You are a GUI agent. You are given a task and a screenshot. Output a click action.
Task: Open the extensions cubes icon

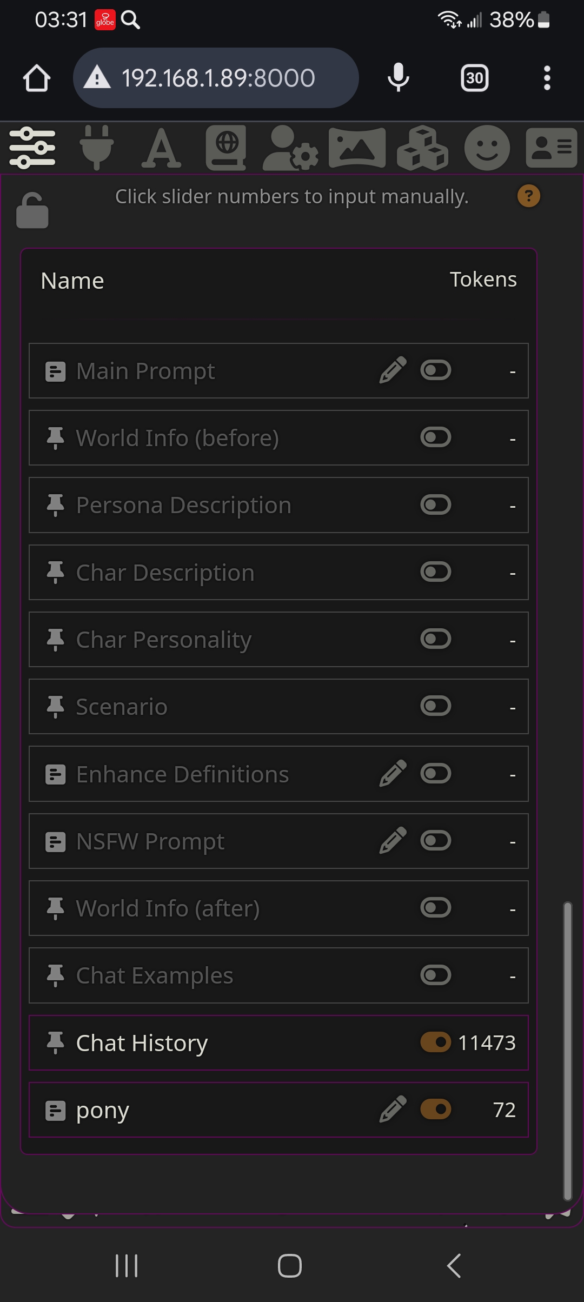(422, 148)
